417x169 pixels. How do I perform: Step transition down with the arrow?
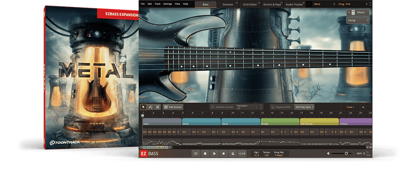click(261, 108)
